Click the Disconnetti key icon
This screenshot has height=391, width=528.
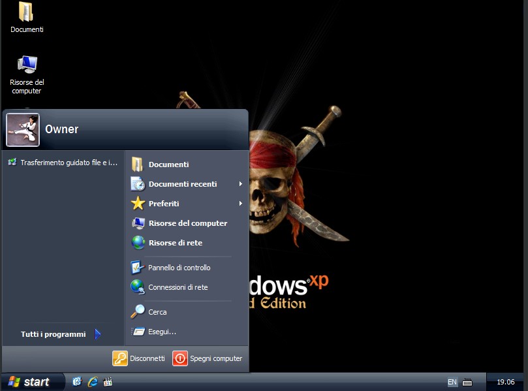120,358
